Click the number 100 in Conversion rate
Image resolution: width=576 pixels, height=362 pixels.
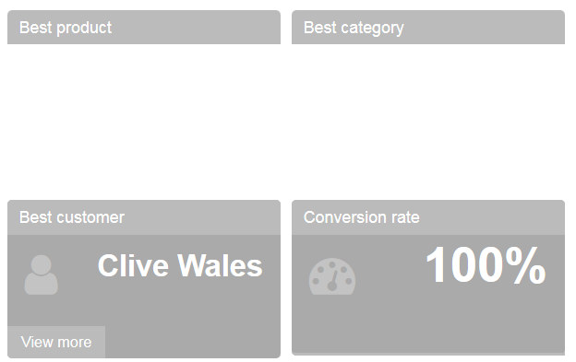coord(464,264)
